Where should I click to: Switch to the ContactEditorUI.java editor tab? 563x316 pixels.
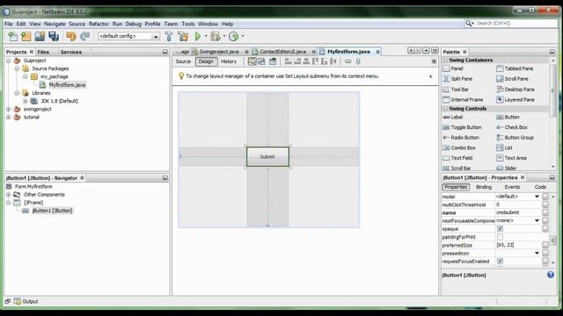[282, 52]
